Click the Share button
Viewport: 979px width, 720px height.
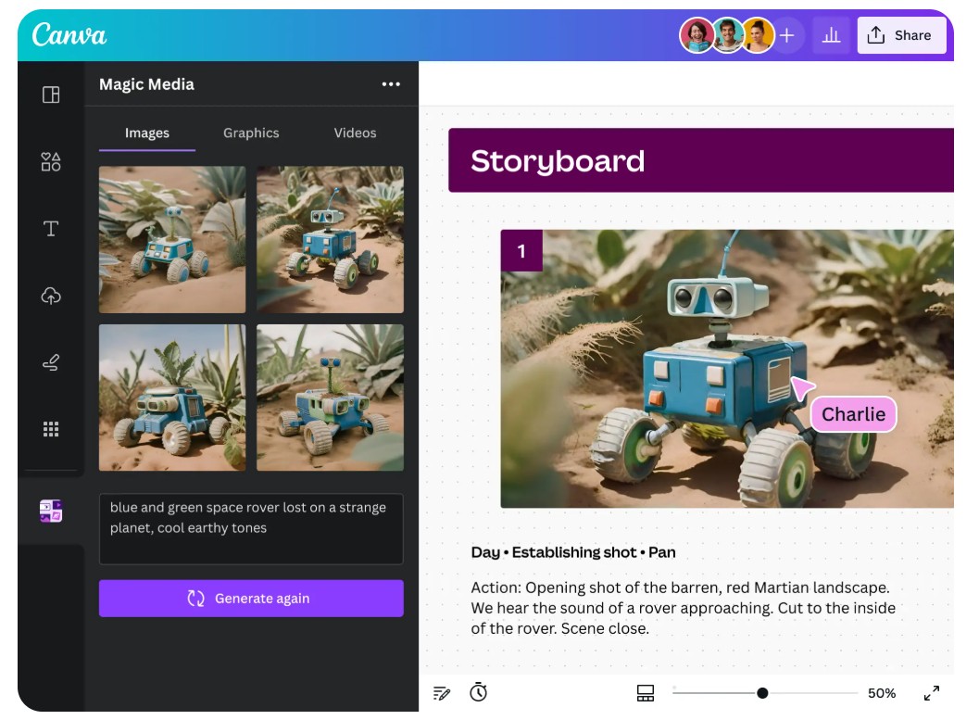pyautogui.click(x=900, y=35)
